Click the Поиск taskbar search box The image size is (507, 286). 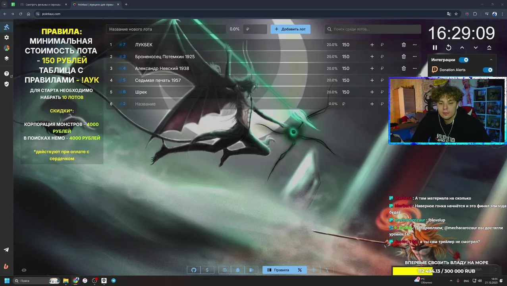pyautogui.click(x=37, y=281)
